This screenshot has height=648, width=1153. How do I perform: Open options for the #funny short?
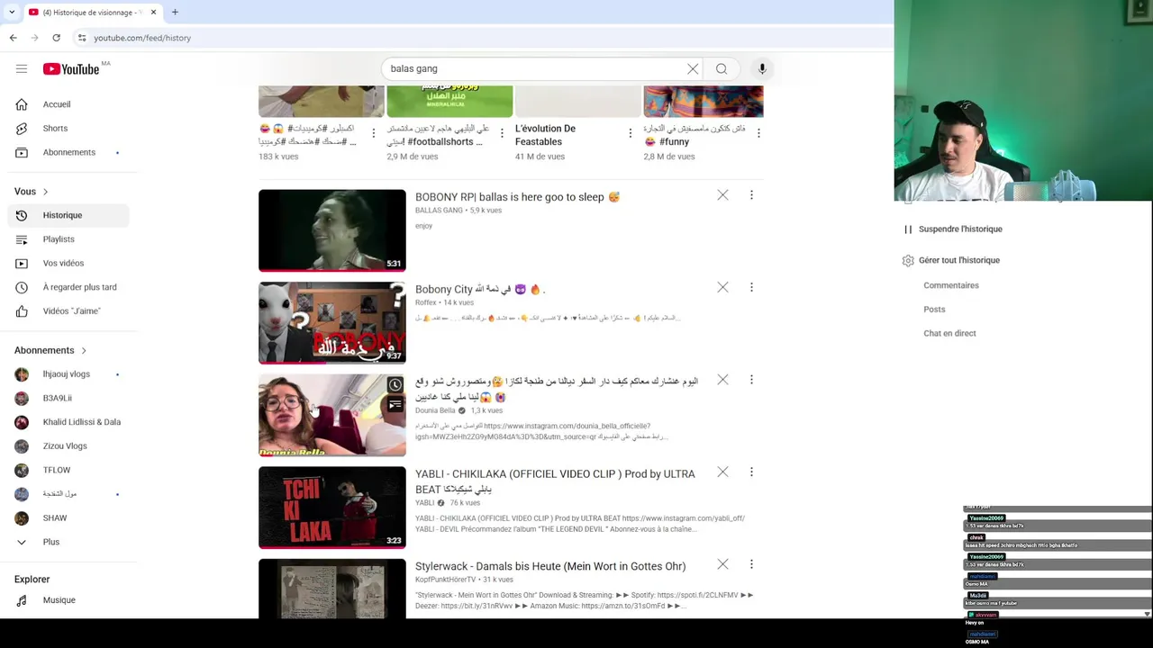[758, 133]
